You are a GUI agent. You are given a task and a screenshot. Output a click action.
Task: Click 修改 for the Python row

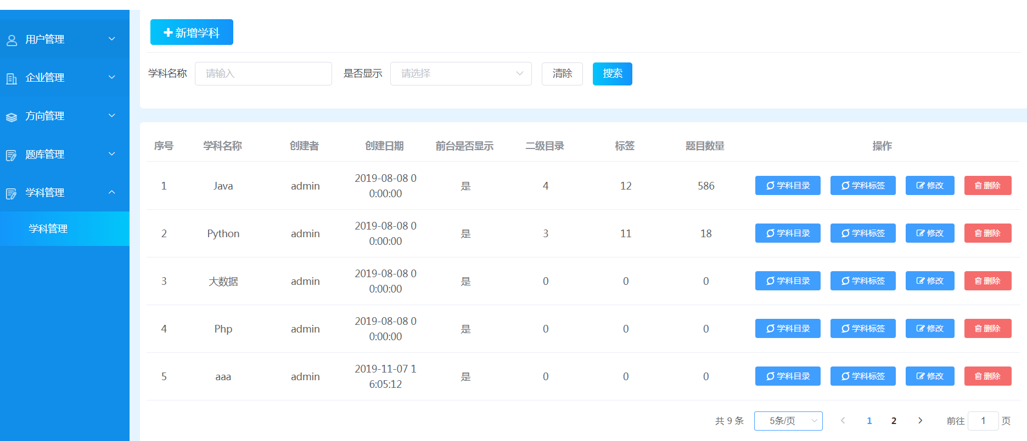tap(930, 233)
